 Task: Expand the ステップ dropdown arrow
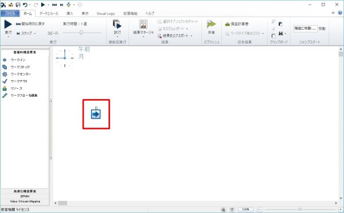(35, 34)
